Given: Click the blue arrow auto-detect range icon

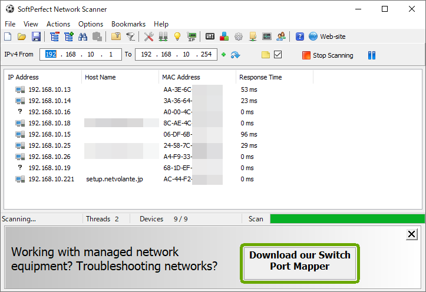Looking at the screenshot, I should tap(235, 55).
